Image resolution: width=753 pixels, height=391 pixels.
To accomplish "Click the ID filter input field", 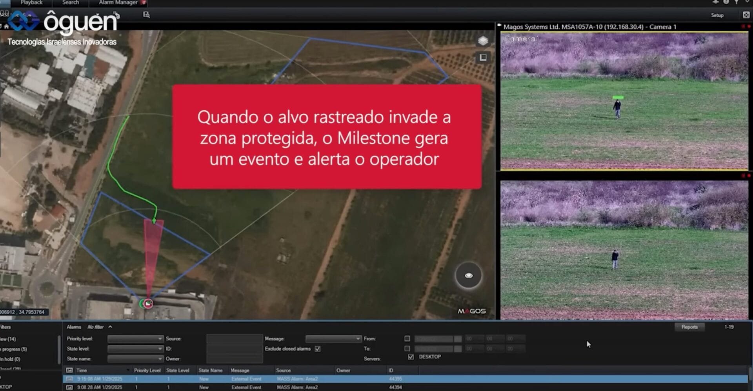I will 235,349.
